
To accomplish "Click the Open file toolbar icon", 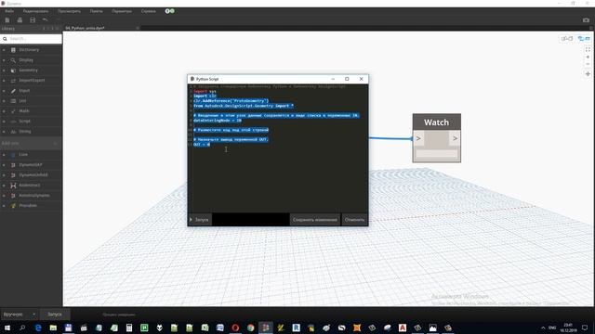I will click(20, 19).
